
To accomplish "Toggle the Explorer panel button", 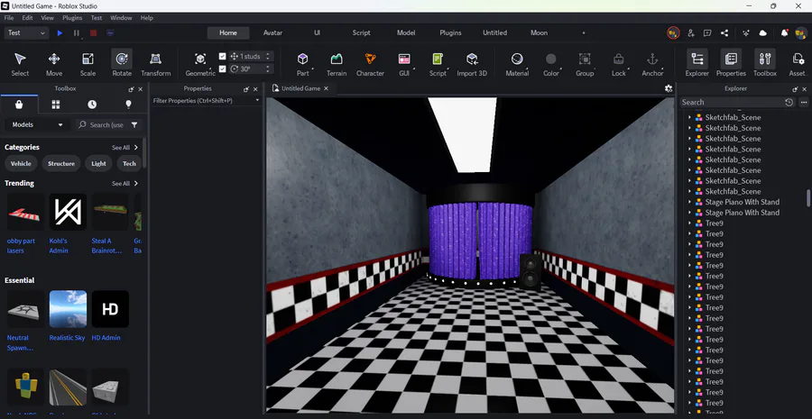I will [x=697, y=63].
